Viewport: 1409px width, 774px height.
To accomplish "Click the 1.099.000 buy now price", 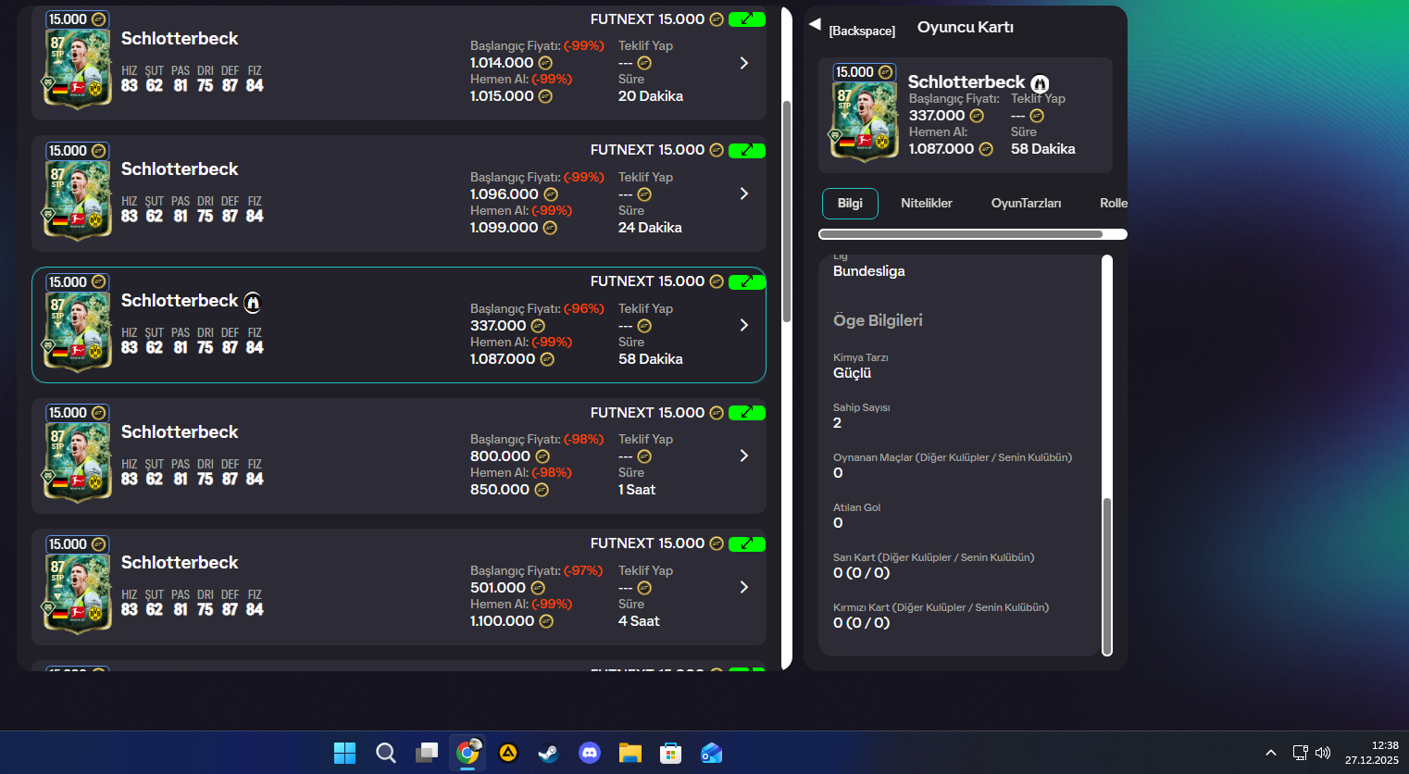I will click(x=505, y=228).
